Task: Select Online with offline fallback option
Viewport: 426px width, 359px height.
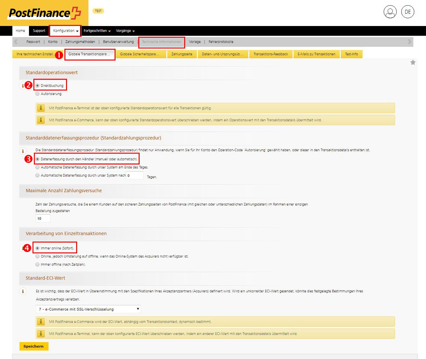Action: 37,256
